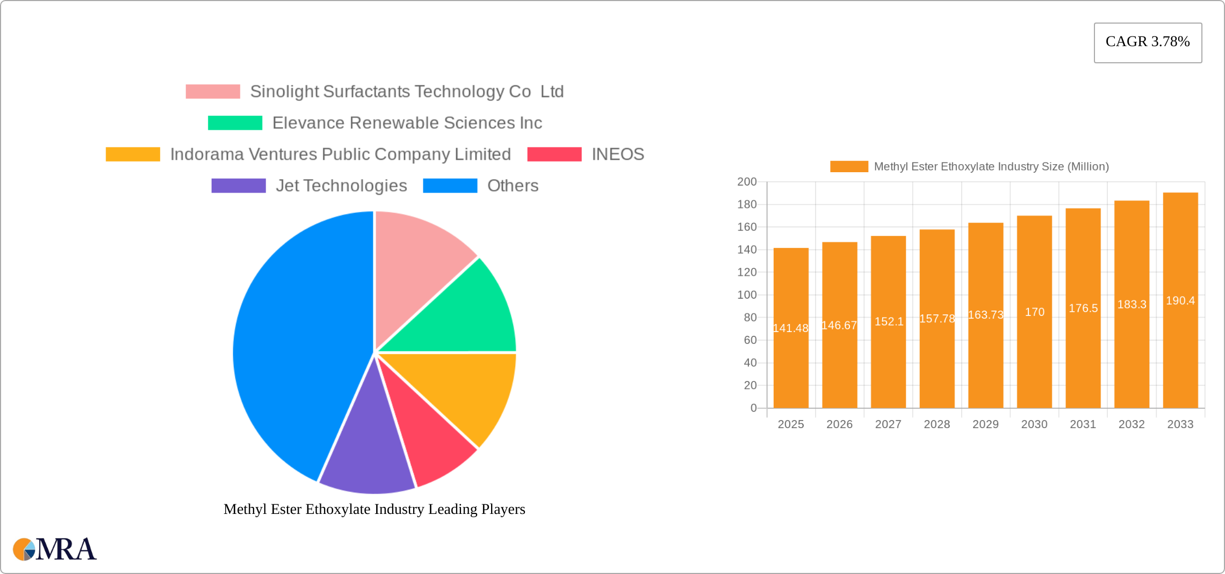Click the 200 y-axis label
The image size is (1225, 574).
747,182
